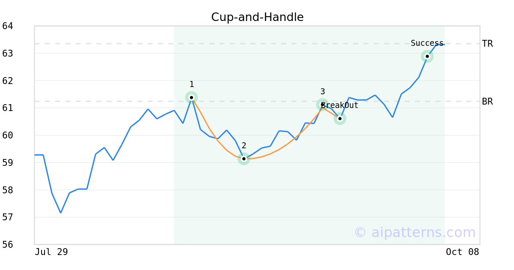Click the number 1 label above left rim
Viewport: 514px width, 270px height.
[191, 84]
